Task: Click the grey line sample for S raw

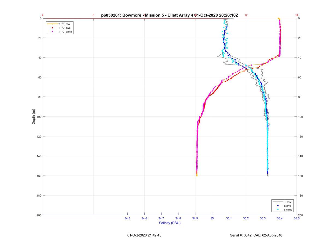Action: point(278,202)
